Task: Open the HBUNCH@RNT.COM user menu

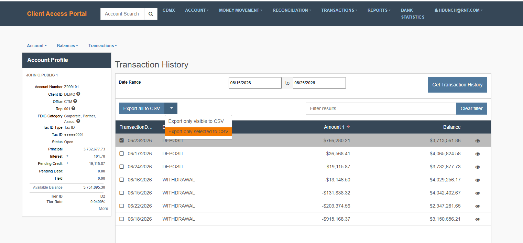Action: [459, 10]
